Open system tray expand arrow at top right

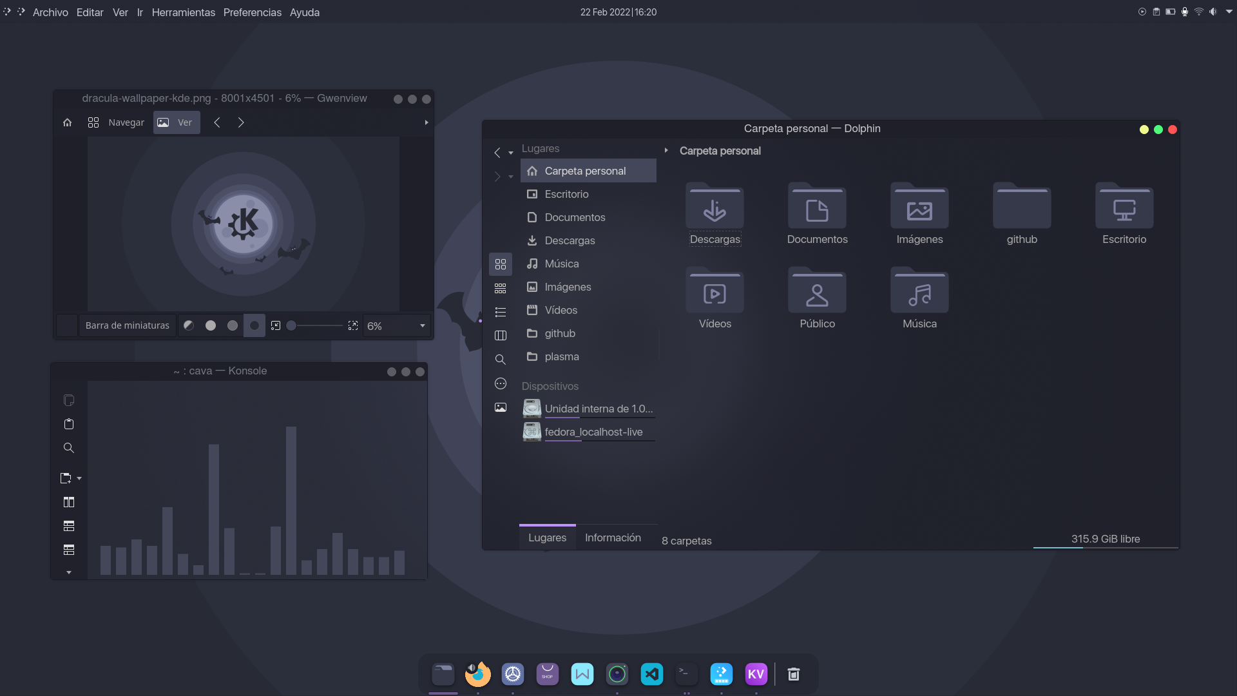coord(1229,12)
